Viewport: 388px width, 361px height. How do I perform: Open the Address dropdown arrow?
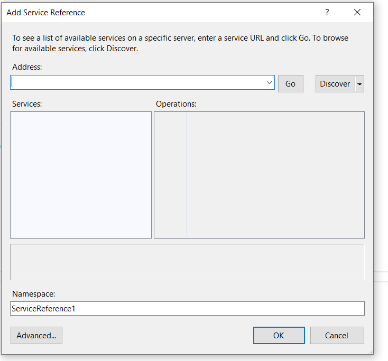tap(269, 82)
